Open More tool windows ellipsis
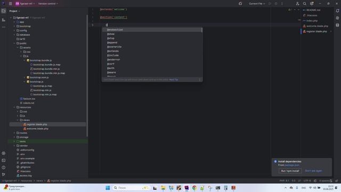Screen dimensions: 341x192 click(x=4, y=27)
